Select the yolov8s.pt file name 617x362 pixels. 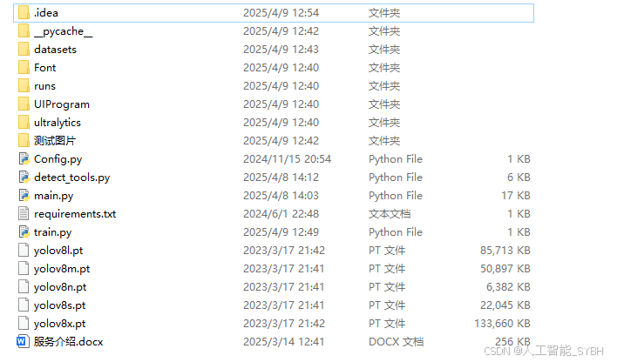[59, 305]
